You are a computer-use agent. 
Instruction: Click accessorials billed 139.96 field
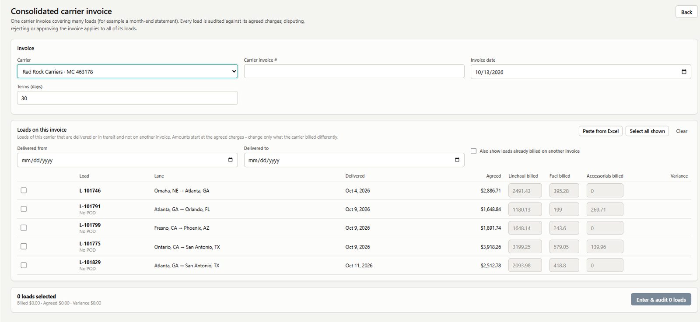coord(605,247)
